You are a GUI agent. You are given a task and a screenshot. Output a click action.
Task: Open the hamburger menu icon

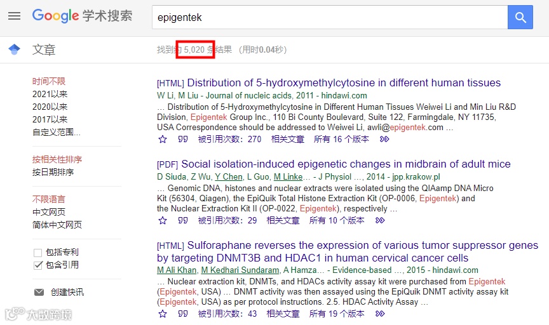tap(15, 16)
